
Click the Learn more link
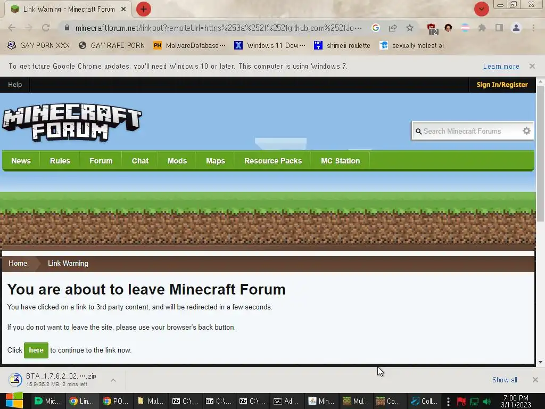pos(501,66)
